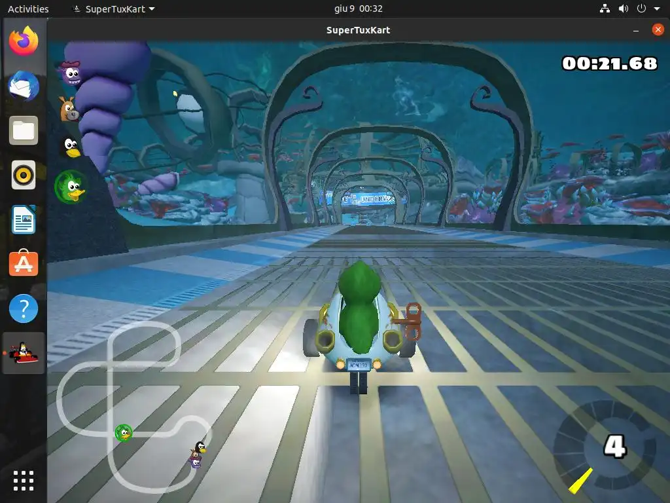Open the clock calendar giu 9 00:32
The width and height of the screenshot is (670, 503).
(x=358, y=9)
